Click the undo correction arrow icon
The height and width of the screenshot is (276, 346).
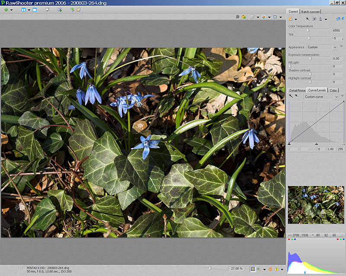coord(339,19)
